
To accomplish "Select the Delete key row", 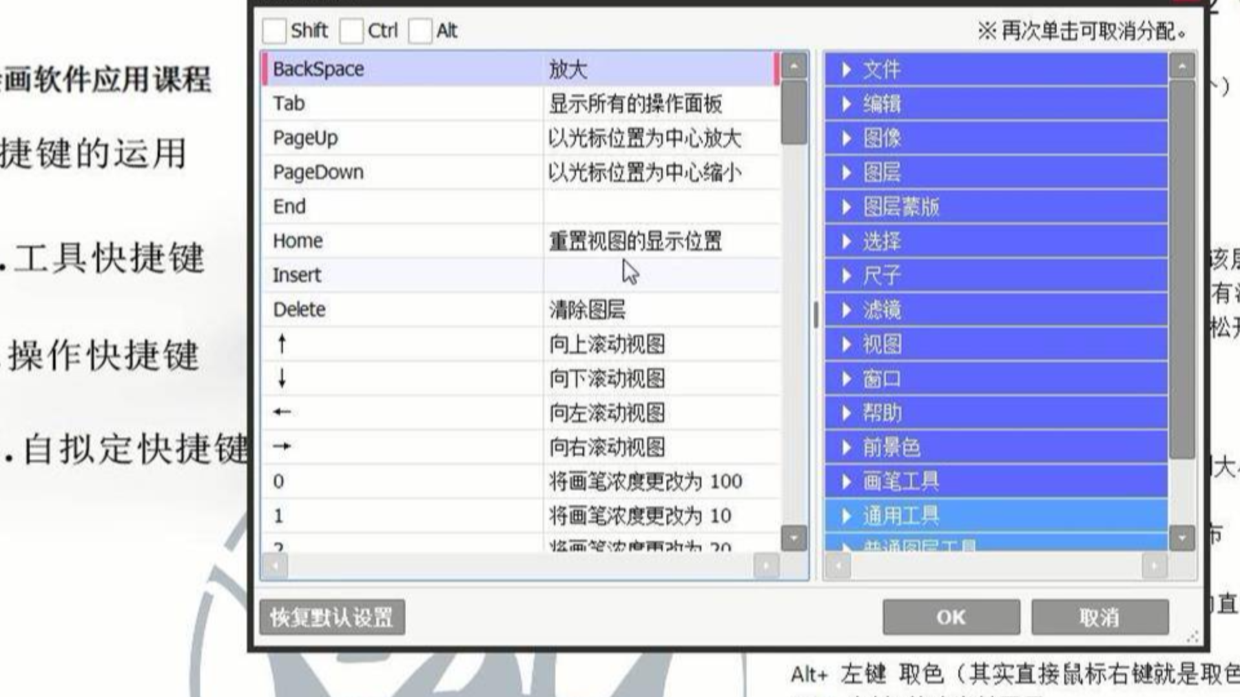I will [x=521, y=310].
